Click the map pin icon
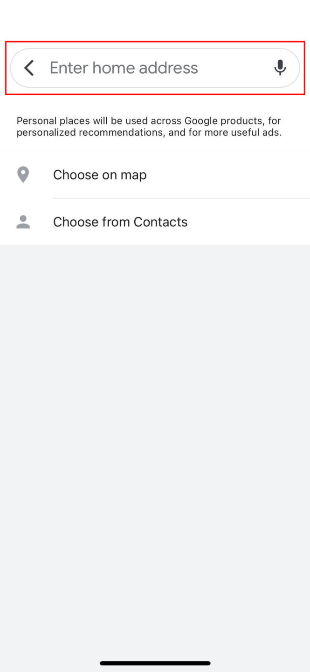 [23, 175]
